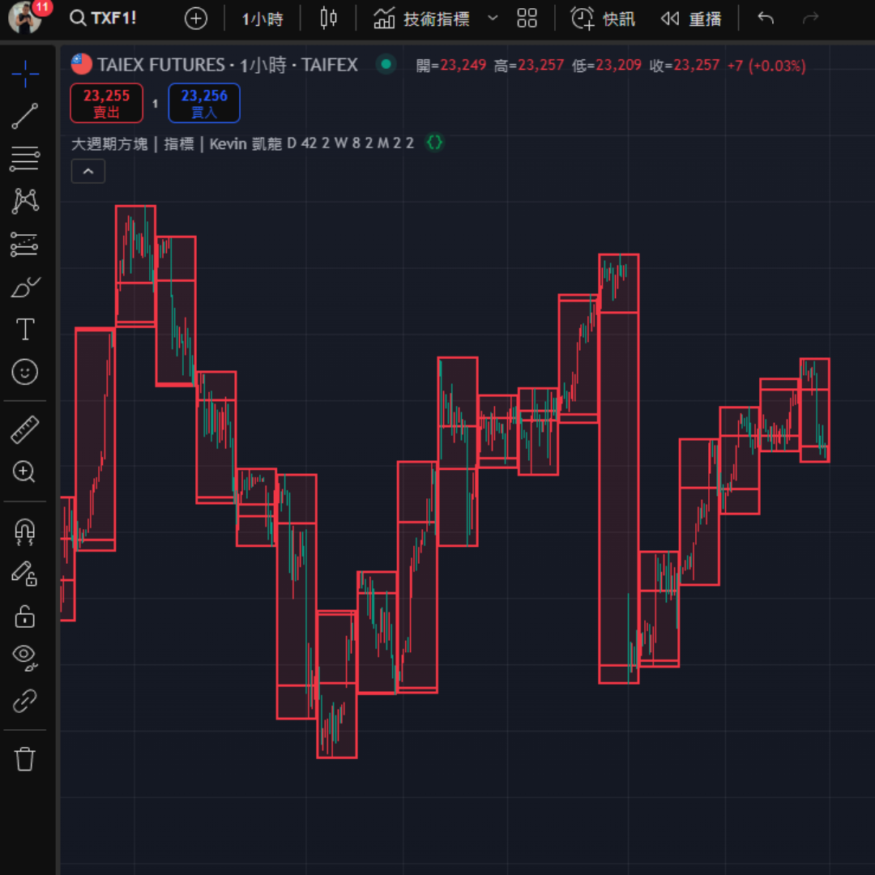Toggle lock all drawing tools
Screen dimensions: 875x875
(25, 616)
